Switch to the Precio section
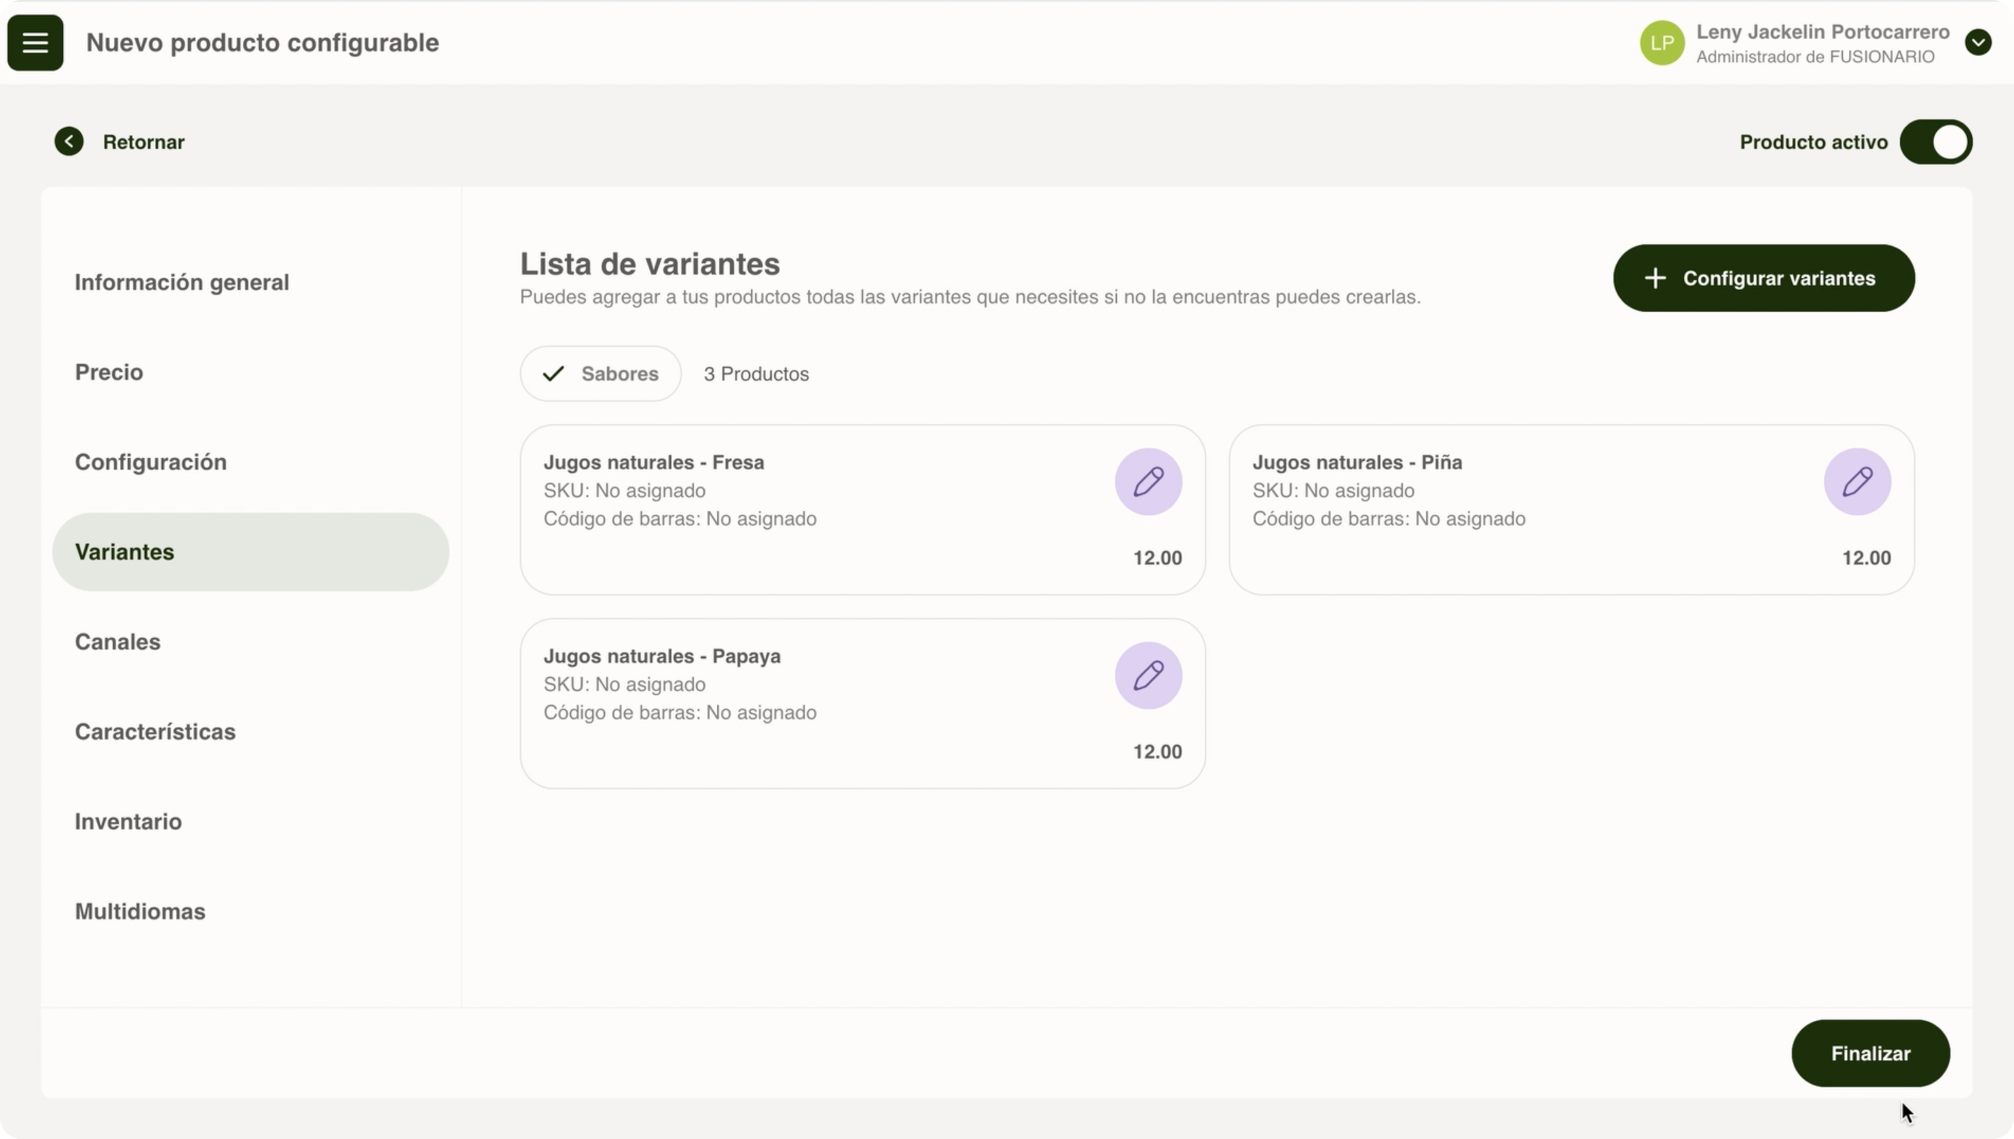Image resolution: width=2014 pixels, height=1139 pixels. pyautogui.click(x=108, y=372)
